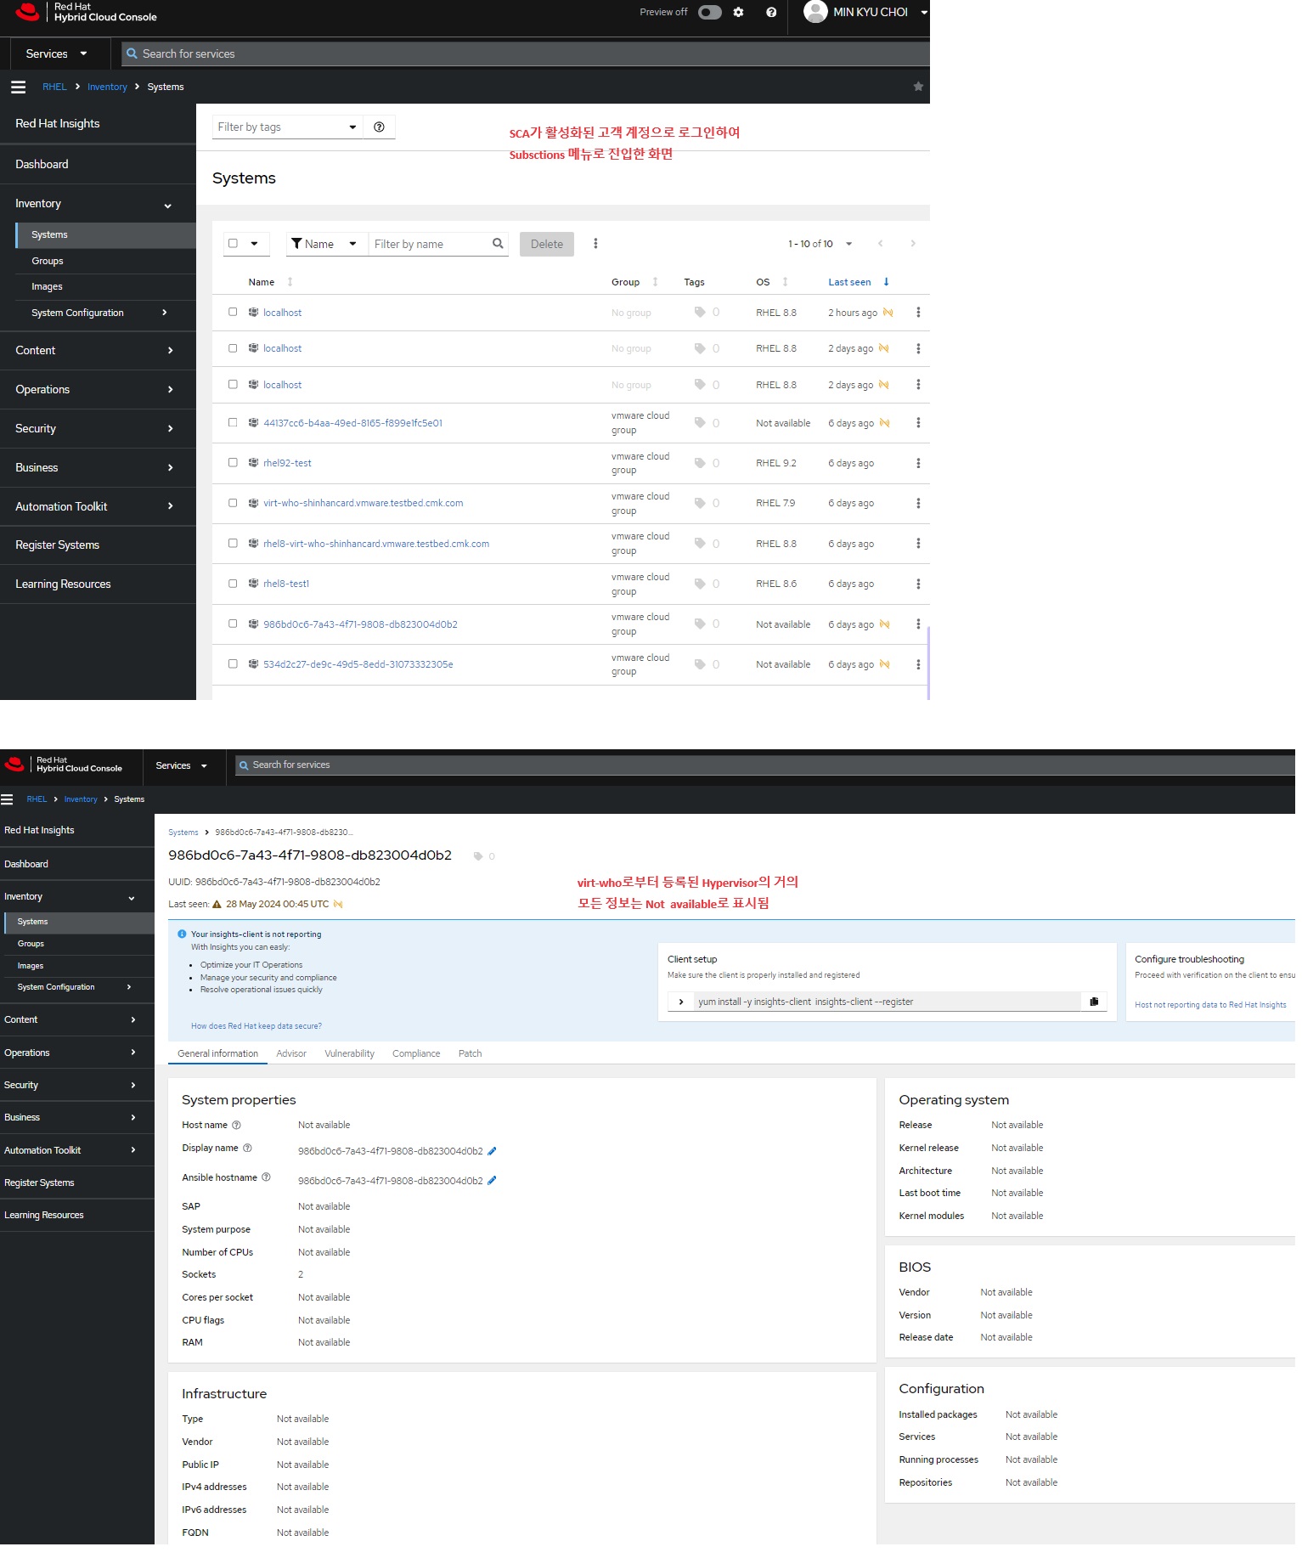This screenshot has width=1302, height=1558.
Task: Show help for Ansible hostname property
Action: coord(266,1177)
